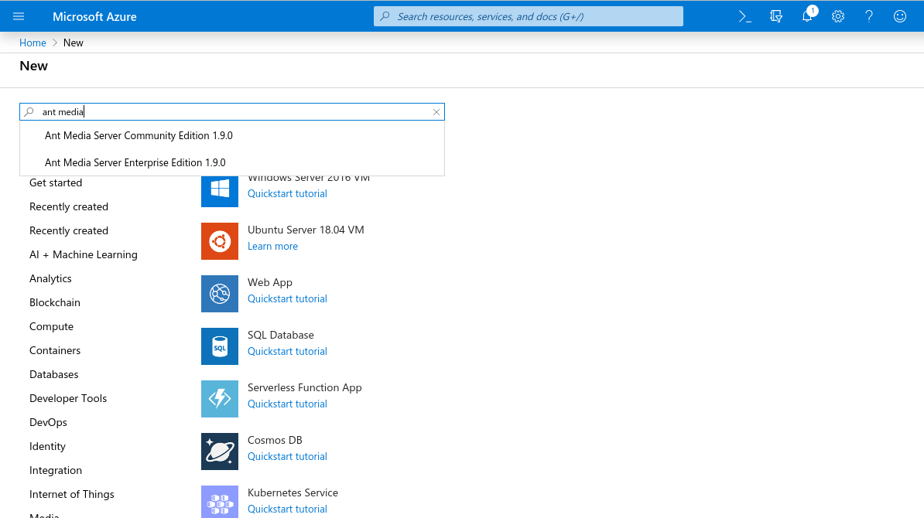Select Identity category
Image resolution: width=924 pixels, height=518 pixels.
(47, 446)
